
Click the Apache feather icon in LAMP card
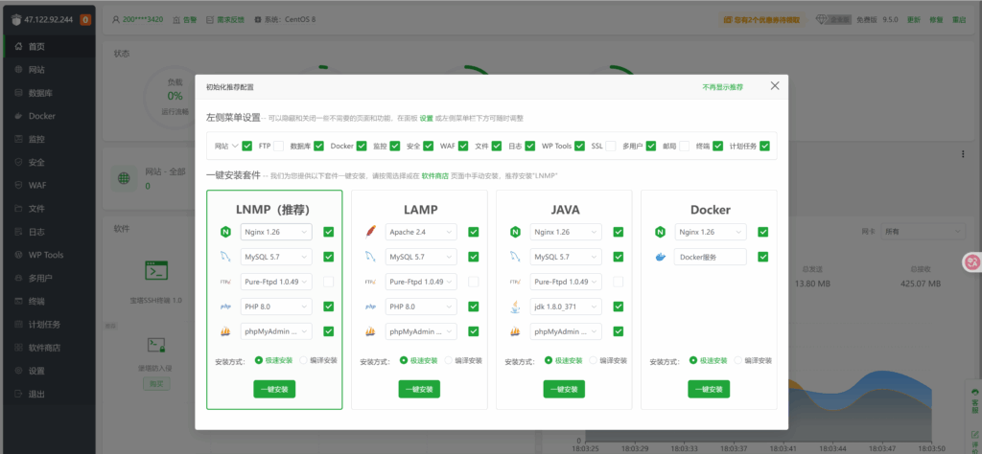coord(370,232)
